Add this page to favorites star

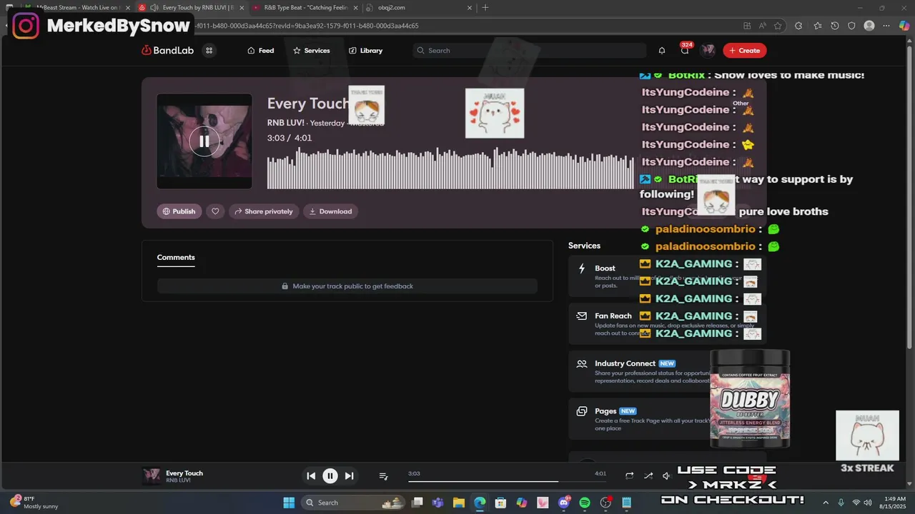coord(778,26)
